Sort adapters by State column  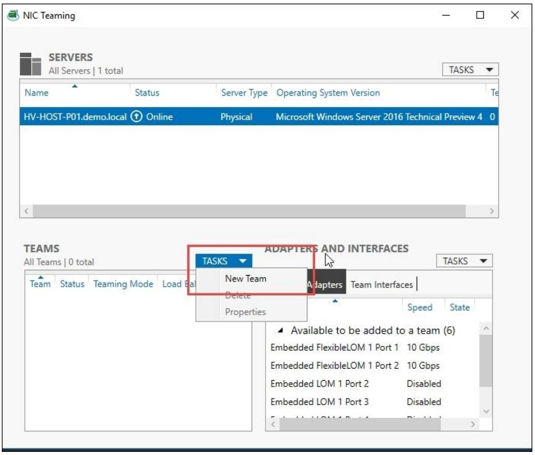pyautogui.click(x=459, y=308)
